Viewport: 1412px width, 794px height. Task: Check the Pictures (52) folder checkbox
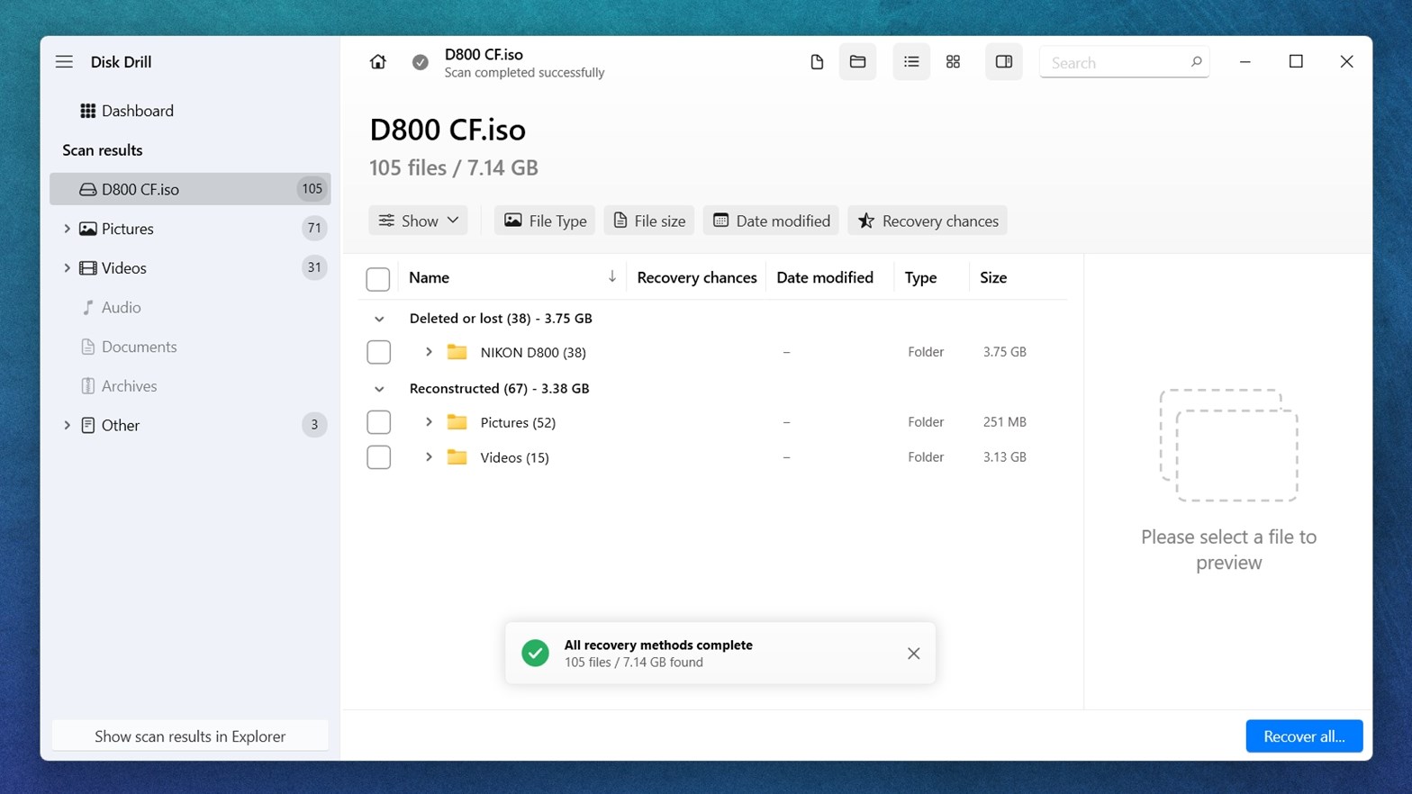click(x=378, y=422)
